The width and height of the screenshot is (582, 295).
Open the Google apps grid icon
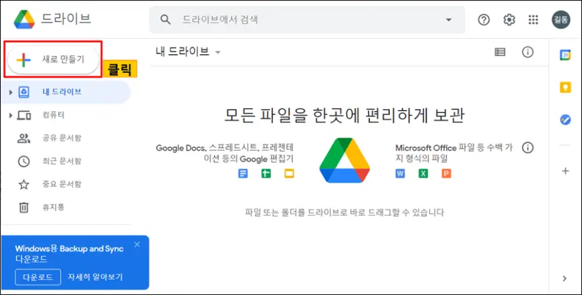click(533, 20)
